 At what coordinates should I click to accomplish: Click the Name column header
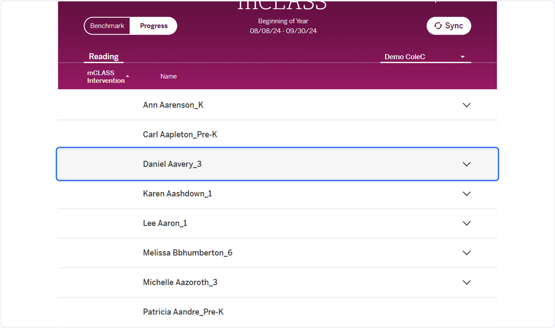pos(169,76)
